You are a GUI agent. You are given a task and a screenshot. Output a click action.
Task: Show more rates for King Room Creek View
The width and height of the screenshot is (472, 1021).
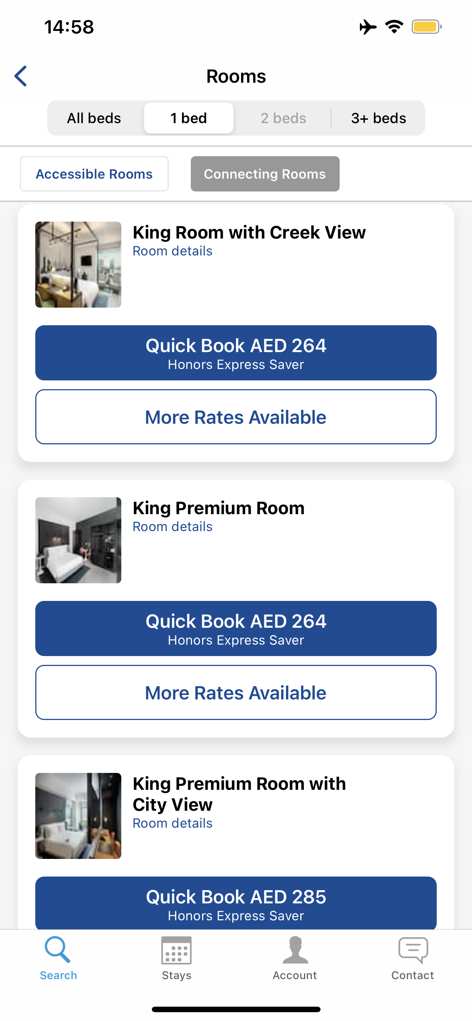point(236,417)
